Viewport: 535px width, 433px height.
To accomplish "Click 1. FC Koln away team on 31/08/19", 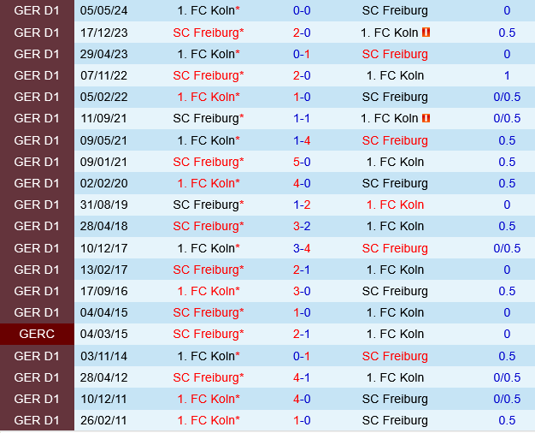I will point(395,205).
